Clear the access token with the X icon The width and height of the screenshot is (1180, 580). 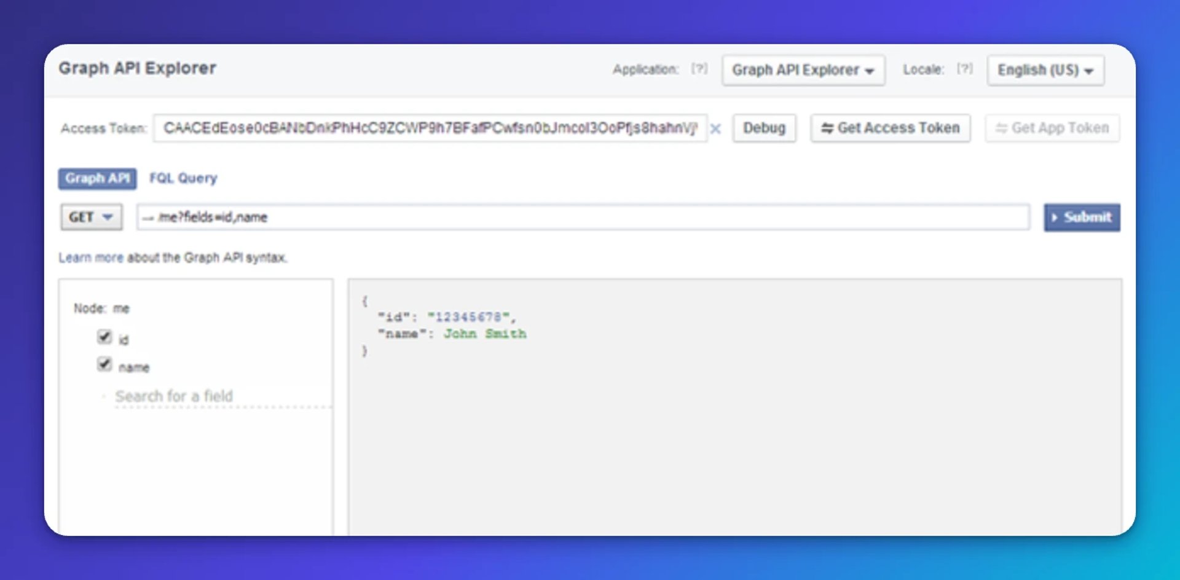coord(715,129)
